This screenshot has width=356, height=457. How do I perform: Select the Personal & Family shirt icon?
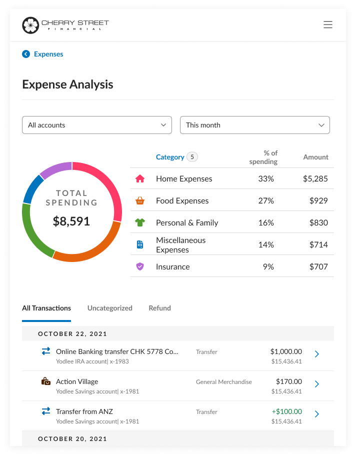[140, 222]
